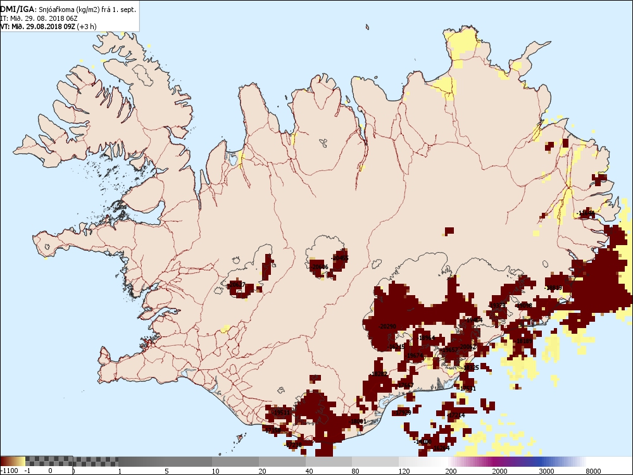The image size is (633, 475).
Task: Click the -1100 legend value
Action: coord(9,471)
